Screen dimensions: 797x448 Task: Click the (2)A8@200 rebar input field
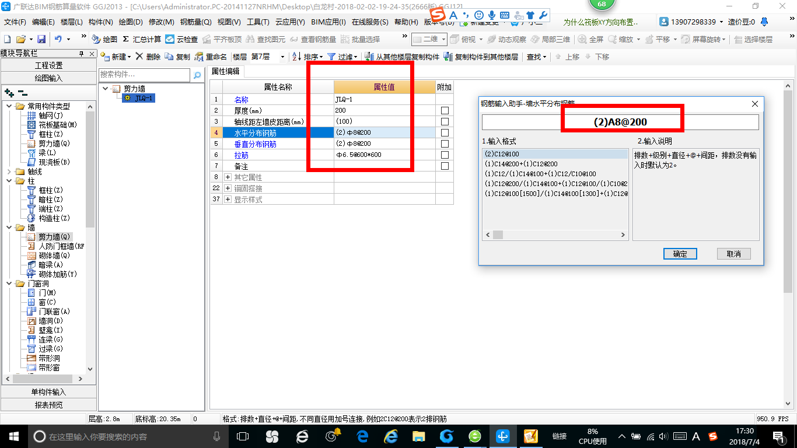(620, 122)
